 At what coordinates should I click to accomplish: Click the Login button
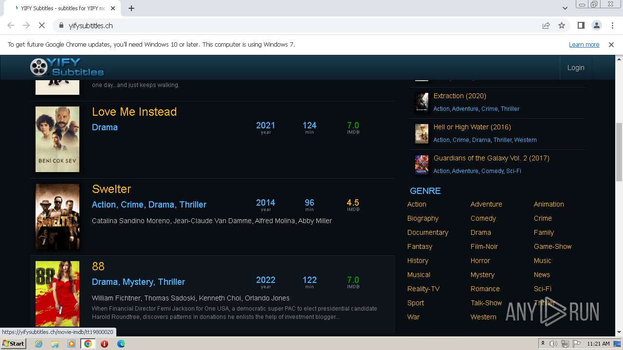(x=576, y=68)
